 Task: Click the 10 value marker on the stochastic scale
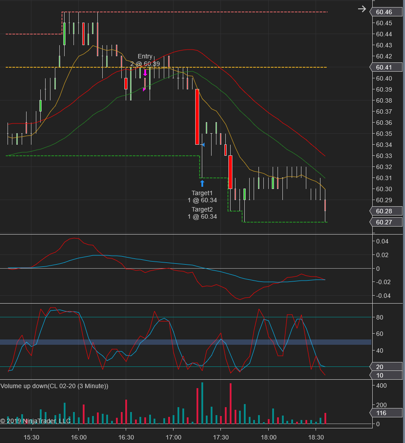tap(386, 375)
